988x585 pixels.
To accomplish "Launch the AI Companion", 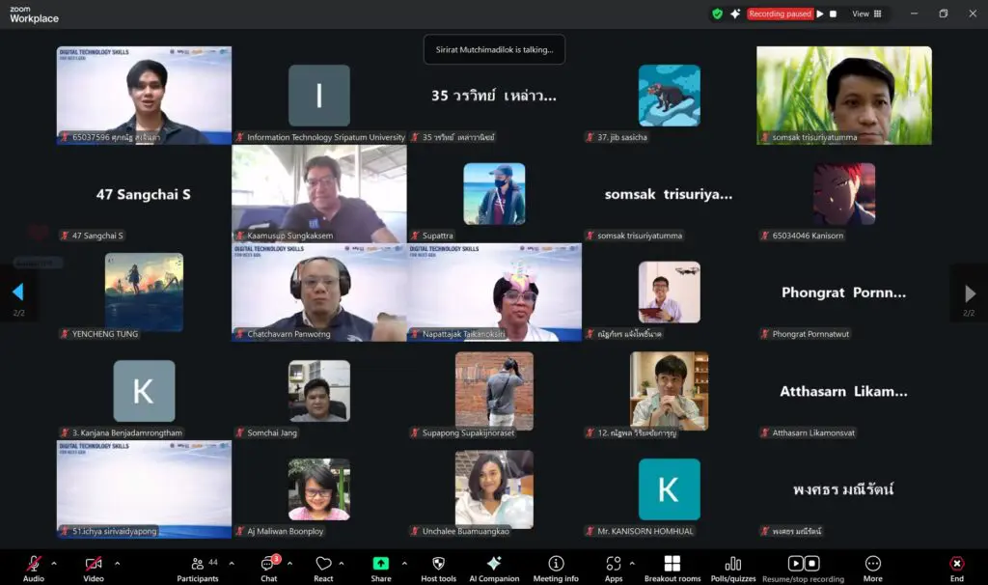I will click(494, 566).
